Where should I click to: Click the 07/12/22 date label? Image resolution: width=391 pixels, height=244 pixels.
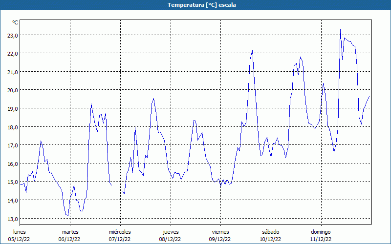[x=120, y=239]
